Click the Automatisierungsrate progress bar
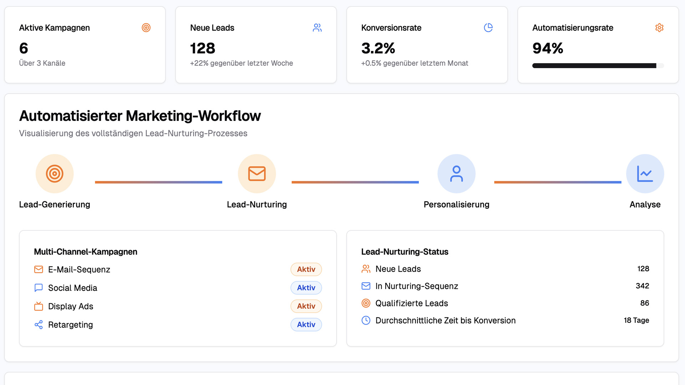Image resolution: width=685 pixels, height=385 pixels. pos(598,66)
